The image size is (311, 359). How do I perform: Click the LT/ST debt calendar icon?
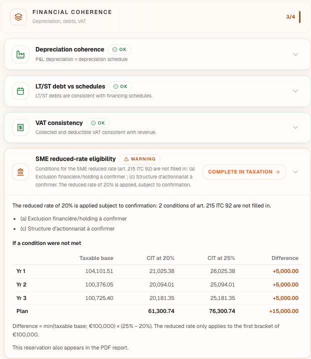point(20,91)
